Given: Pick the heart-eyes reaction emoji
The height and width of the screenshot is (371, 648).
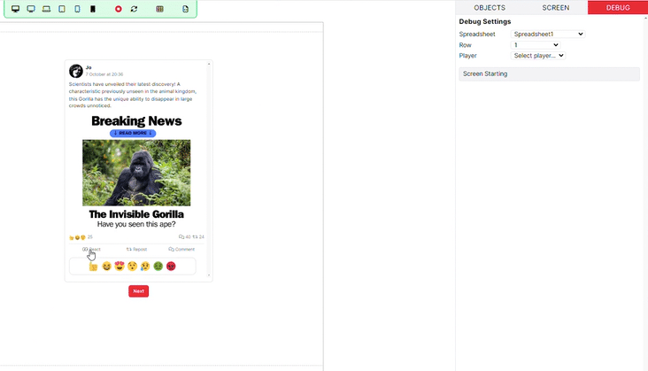Looking at the screenshot, I should (x=120, y=266).
